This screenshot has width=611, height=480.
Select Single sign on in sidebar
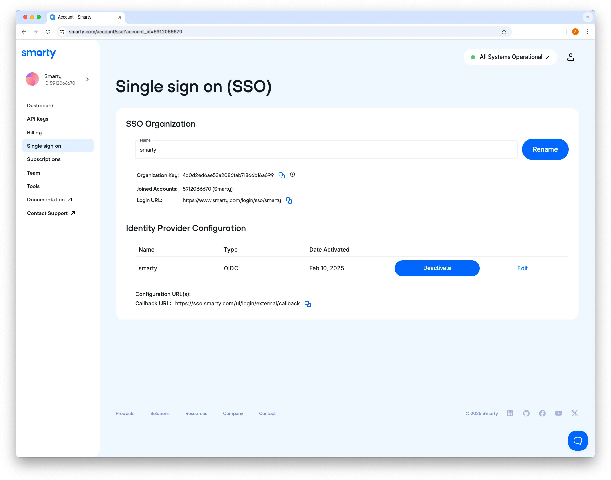pyautogui.click(x=58, y=146)
